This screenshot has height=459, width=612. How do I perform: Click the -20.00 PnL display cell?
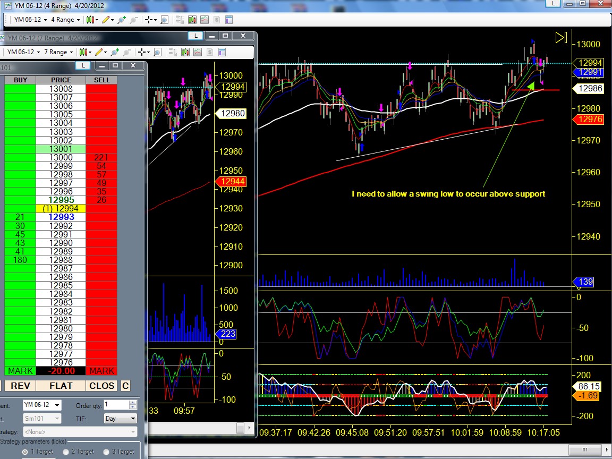[61, 371]
